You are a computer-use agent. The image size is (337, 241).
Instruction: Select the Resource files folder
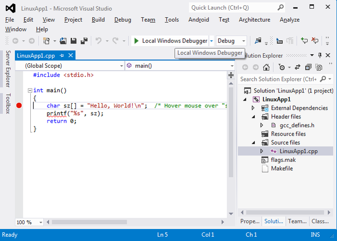(x=288, y=134)
